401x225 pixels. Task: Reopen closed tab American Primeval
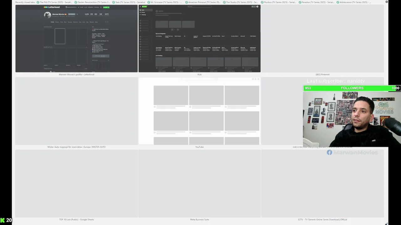[x=203, y=2]
